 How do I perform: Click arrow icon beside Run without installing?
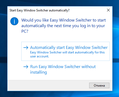pos(26,67)
